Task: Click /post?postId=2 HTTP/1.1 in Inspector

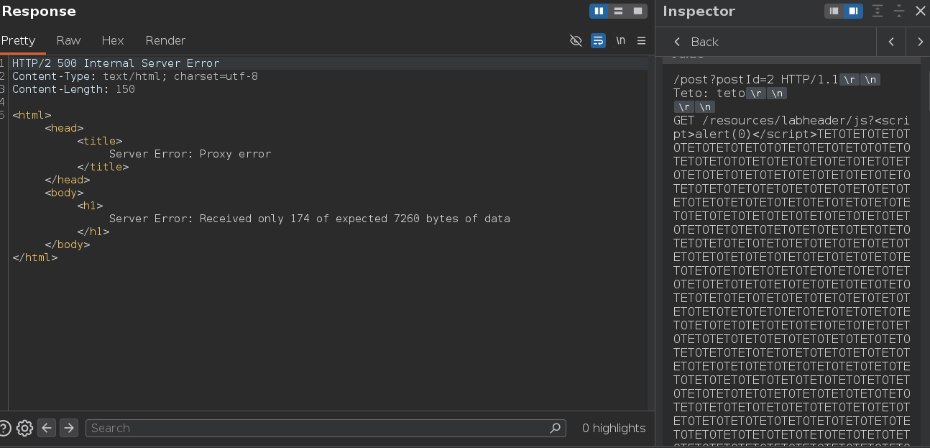Action: point(756,80)
